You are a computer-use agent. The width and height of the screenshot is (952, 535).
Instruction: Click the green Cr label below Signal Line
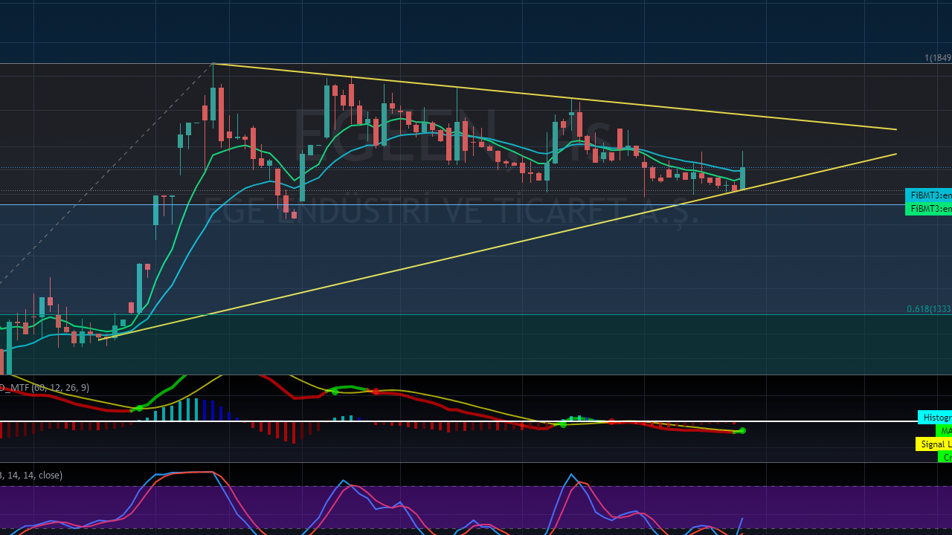pyautogui.click(x=945, y=457)
